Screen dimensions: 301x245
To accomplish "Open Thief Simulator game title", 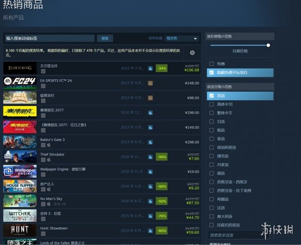I will (52, 154).
